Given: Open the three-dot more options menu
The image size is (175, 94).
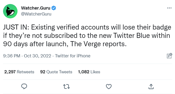Looking at the screenshot, I should point(169,8).
